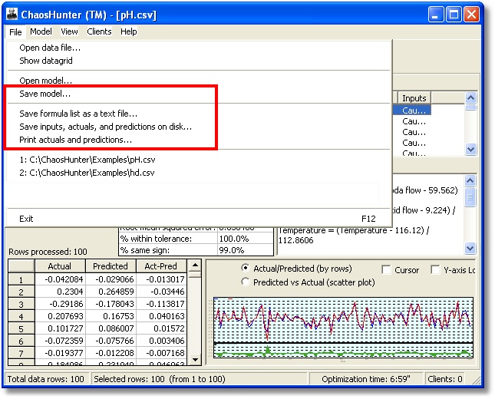
Task: Click the Predicted column header
Action: coord(111,266)
